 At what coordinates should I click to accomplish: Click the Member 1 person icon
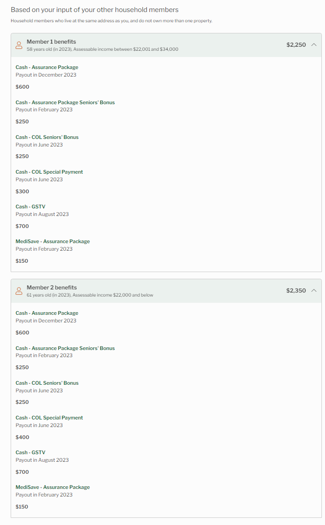pyautogui.click(x=19, y=45)
